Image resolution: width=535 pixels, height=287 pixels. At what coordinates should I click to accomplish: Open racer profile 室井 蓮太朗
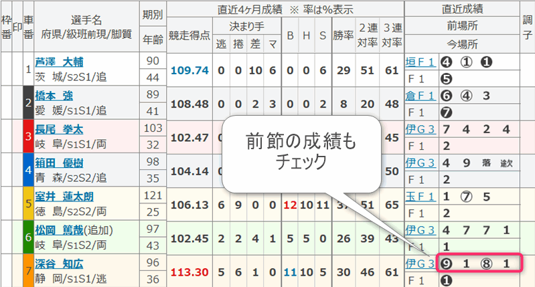coord(64,197)
